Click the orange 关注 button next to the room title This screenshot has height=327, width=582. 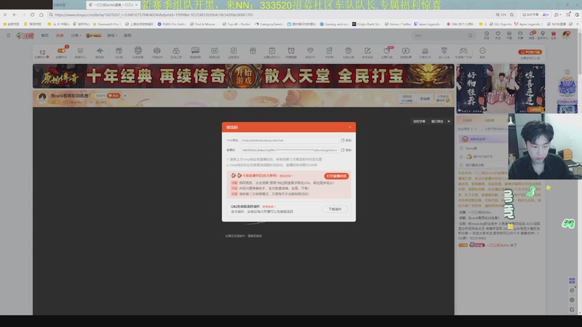113,96
